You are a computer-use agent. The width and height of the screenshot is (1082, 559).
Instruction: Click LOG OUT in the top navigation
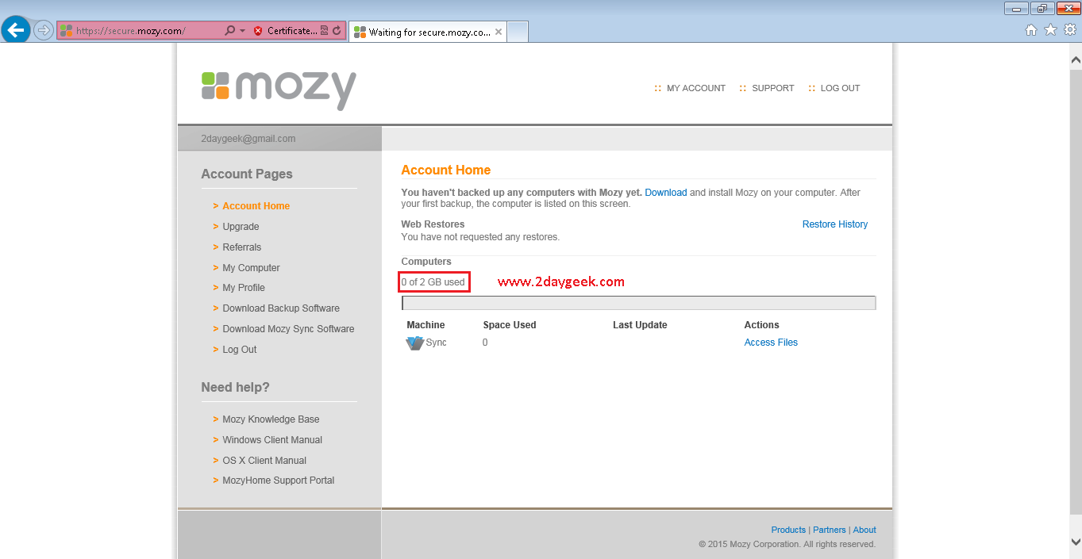840,88
